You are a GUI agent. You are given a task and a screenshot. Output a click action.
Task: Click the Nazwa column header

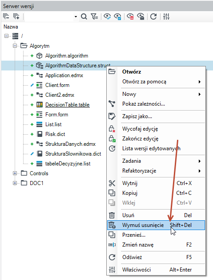click(x=11, y=27)
